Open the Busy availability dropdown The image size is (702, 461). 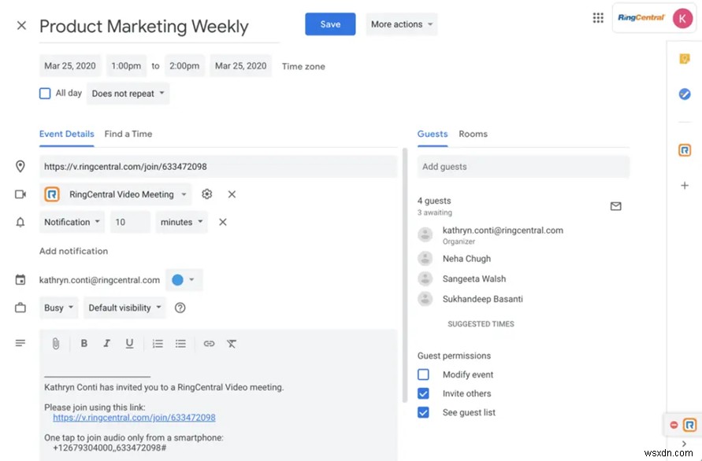(x=59, y=308)
